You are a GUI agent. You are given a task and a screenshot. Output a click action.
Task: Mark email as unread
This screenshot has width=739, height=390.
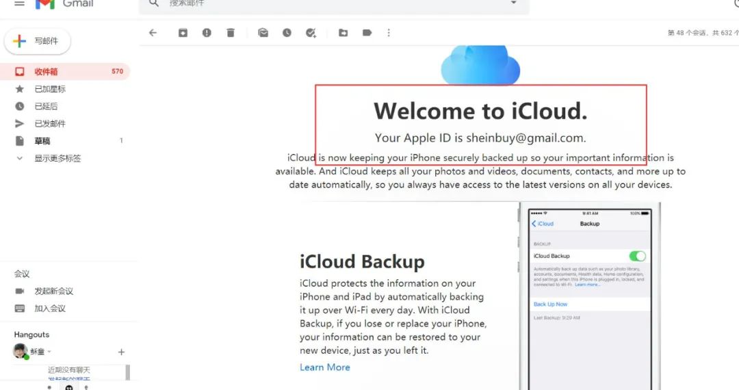click(x=263, y=33)
